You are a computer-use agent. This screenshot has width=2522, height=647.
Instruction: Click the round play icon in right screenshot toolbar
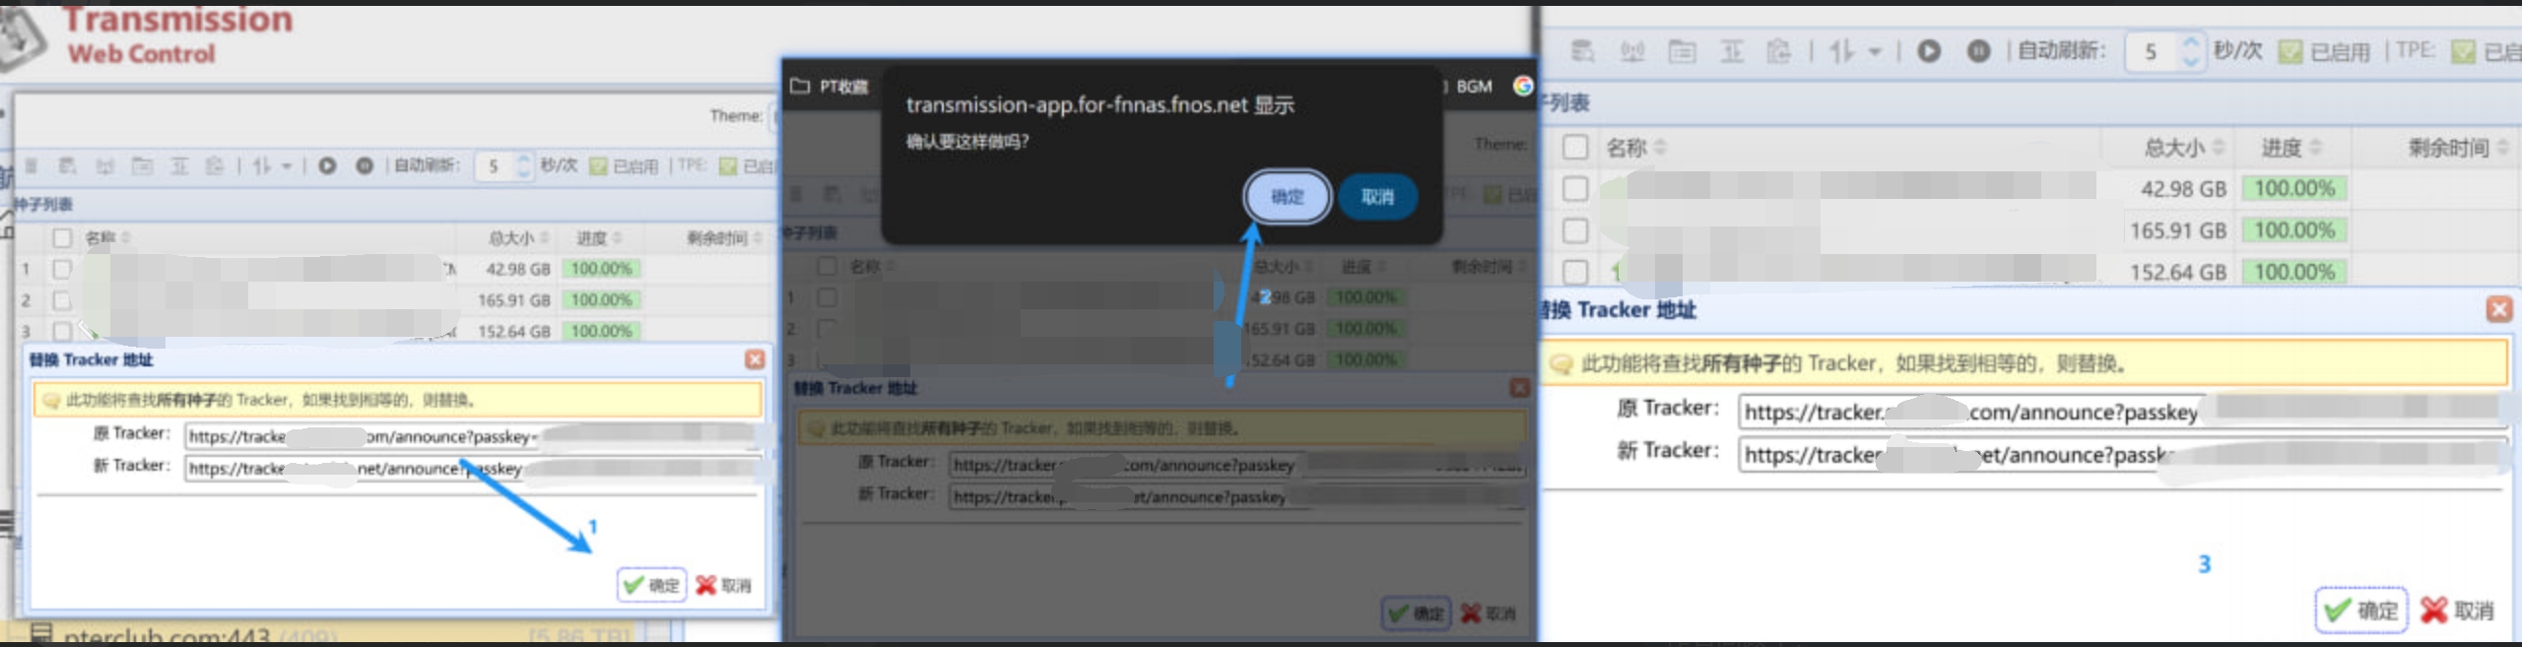click(1929, 51)
